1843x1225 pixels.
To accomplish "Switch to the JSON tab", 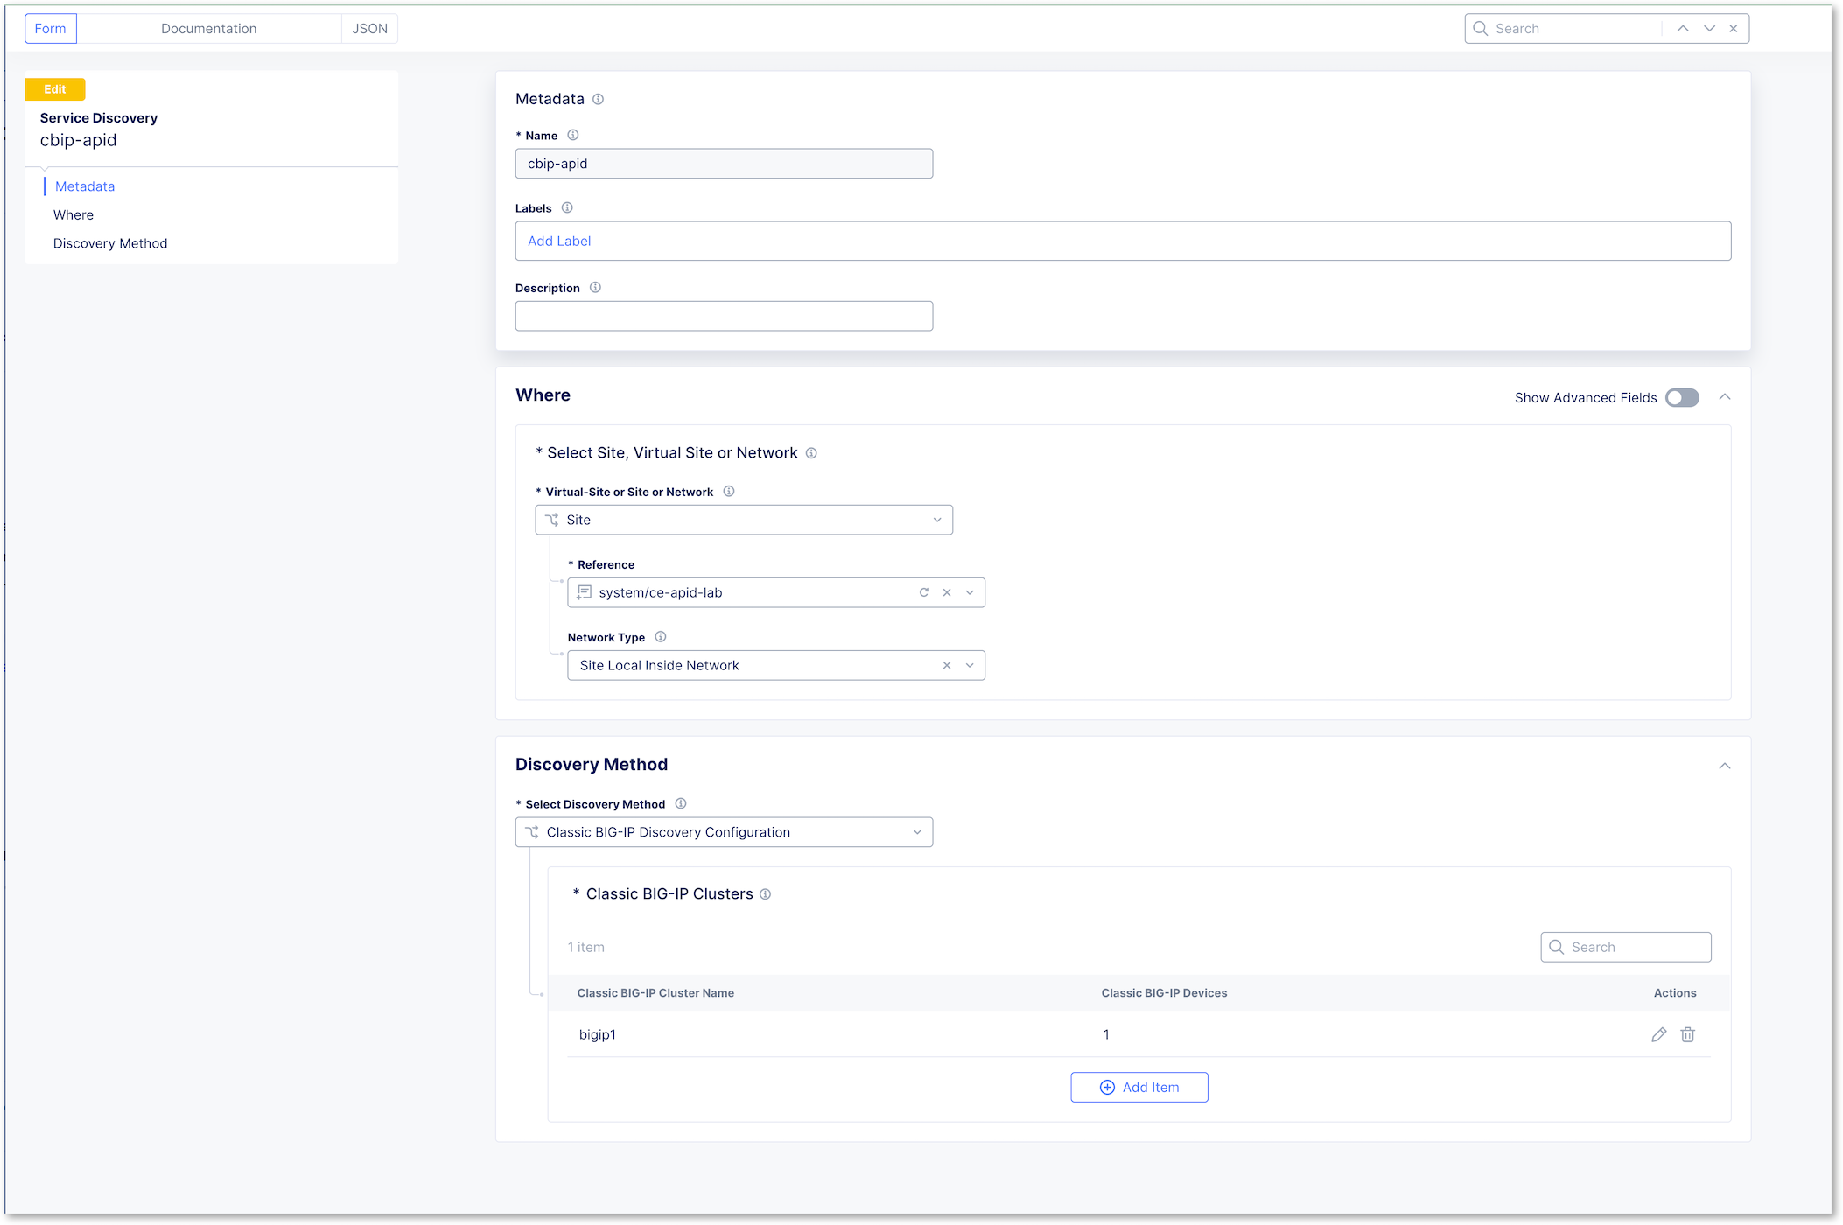I will click(370, 28).
